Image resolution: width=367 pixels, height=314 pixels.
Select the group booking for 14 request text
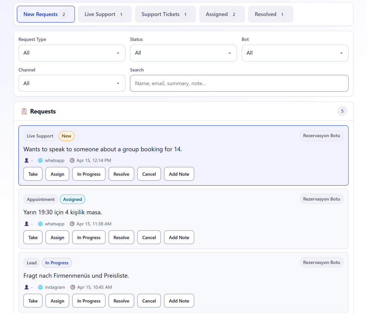102,149
